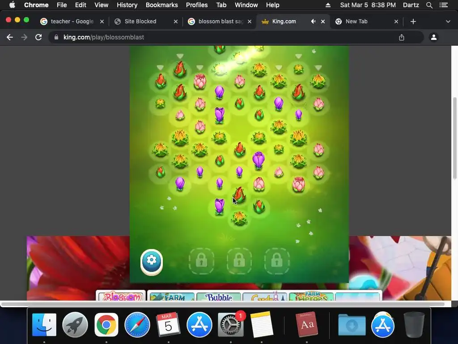Open Safari from the dock
Image resolution: width=458 pixels, height=344 pixels.
(137, 325)
